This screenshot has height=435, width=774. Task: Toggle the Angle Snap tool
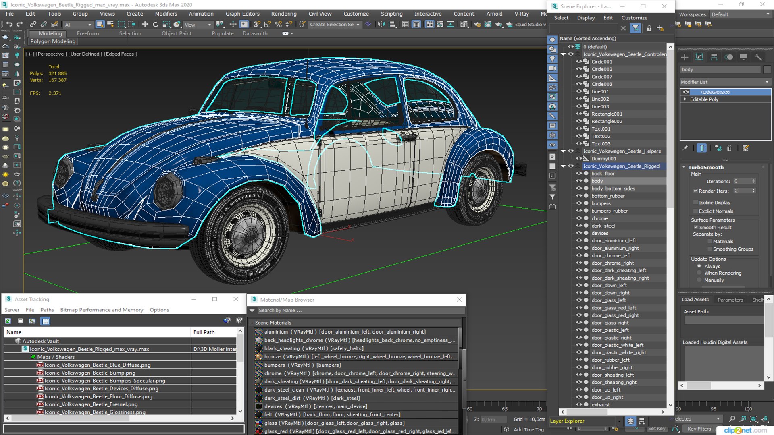pos(268,25)
